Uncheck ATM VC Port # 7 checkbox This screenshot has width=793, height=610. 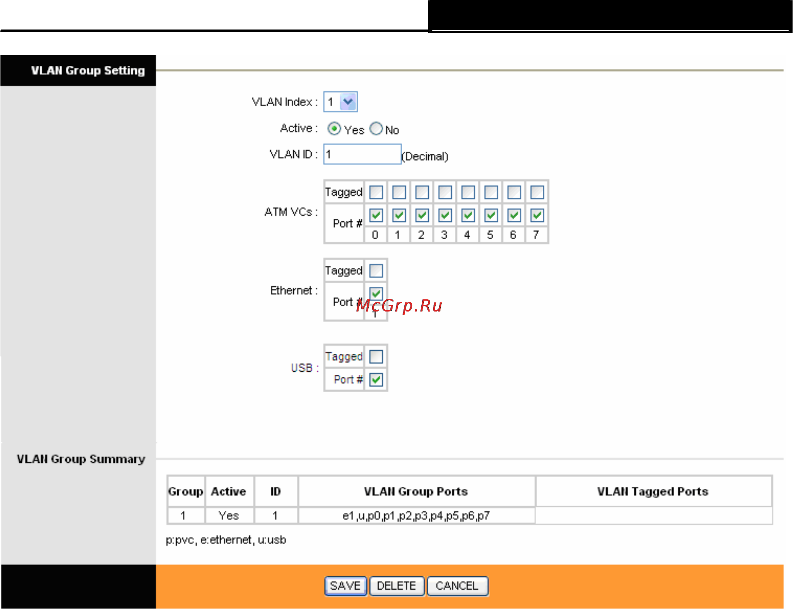click(537, 215)
